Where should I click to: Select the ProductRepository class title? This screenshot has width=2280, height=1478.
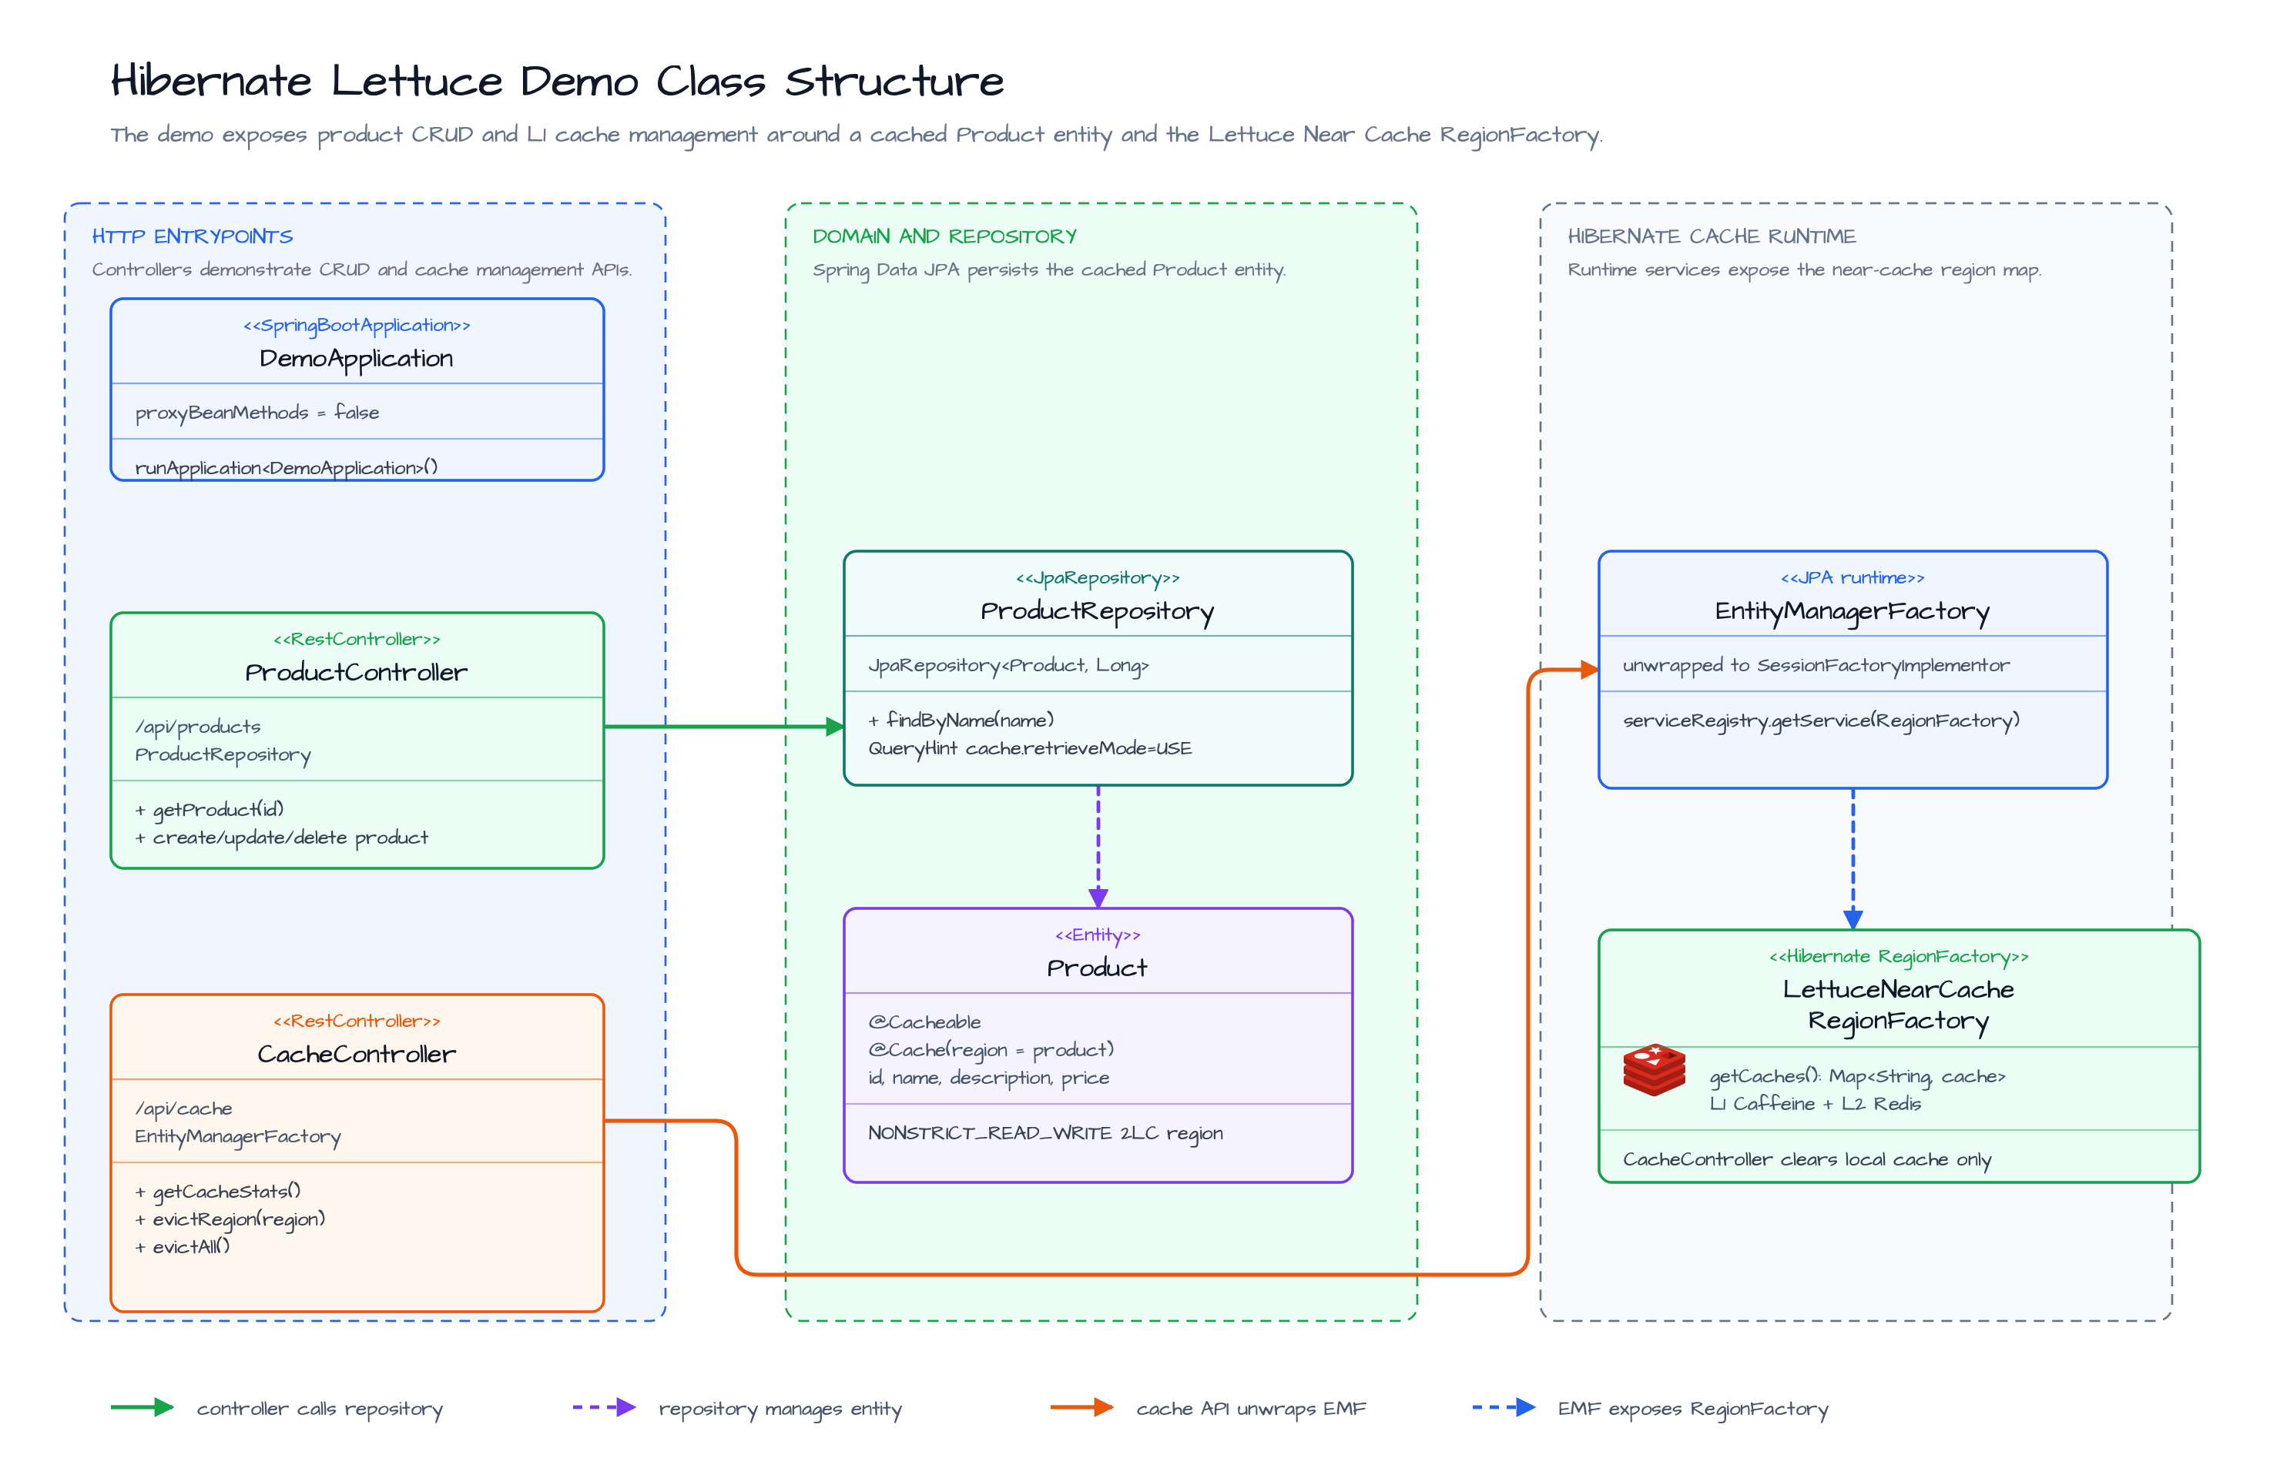click(1098, 612)
